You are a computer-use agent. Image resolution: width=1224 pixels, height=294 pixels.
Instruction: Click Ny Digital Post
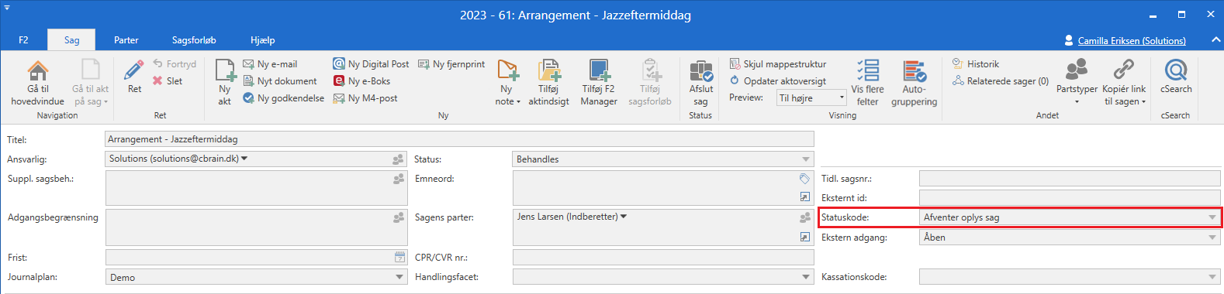coord(371,64)
